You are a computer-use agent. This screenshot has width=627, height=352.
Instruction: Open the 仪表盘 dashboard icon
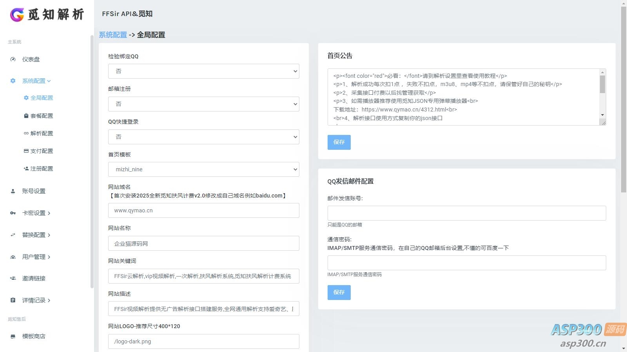13,59
